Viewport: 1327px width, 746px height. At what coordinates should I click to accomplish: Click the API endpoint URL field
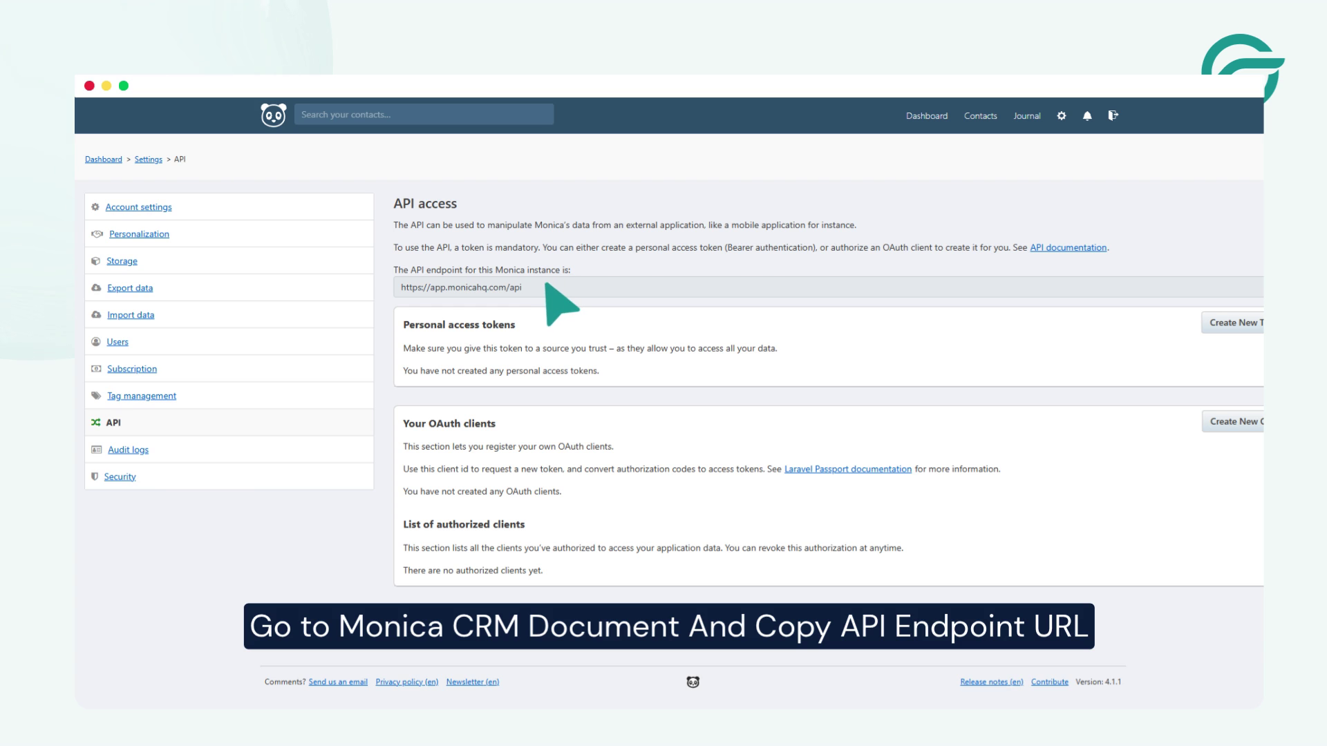[828, 287]
